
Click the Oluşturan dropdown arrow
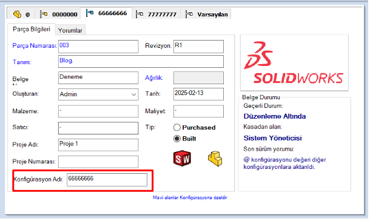tap(133, 94)
